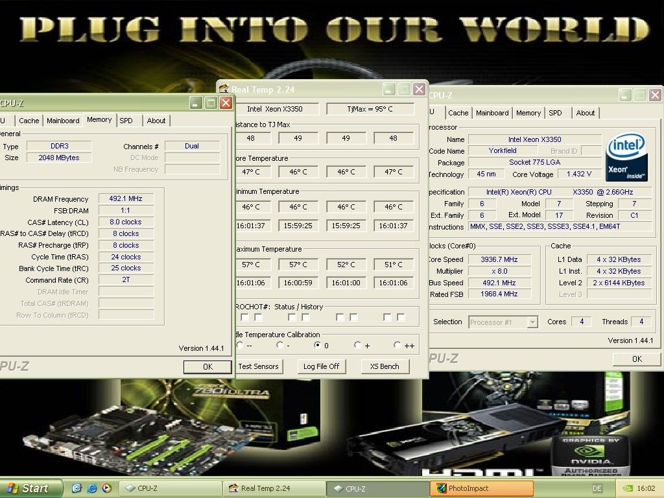Screen dimensions: 664x498
Task: Click Instructions field listing MMX, SSE
Action: point(560,226)
